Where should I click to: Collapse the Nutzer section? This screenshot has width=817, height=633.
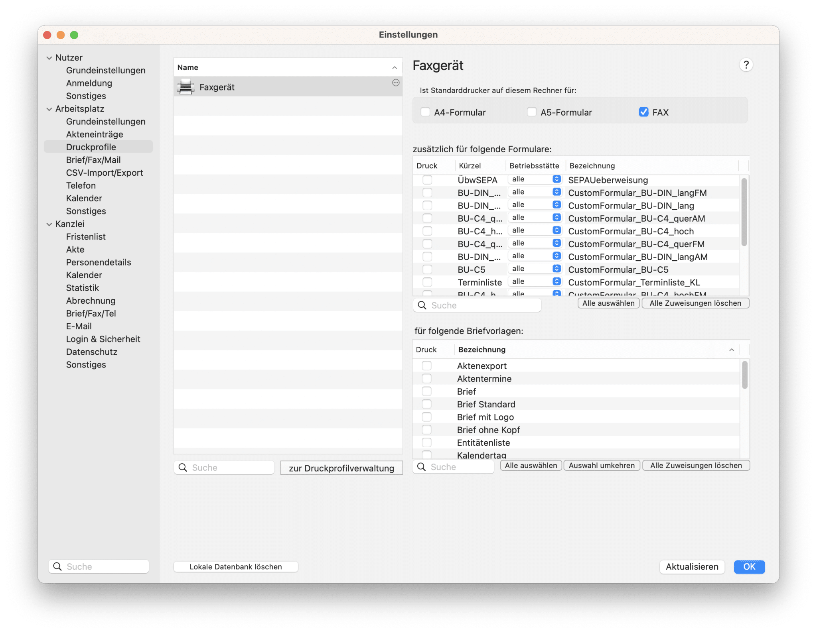click(x=49, y=58)
